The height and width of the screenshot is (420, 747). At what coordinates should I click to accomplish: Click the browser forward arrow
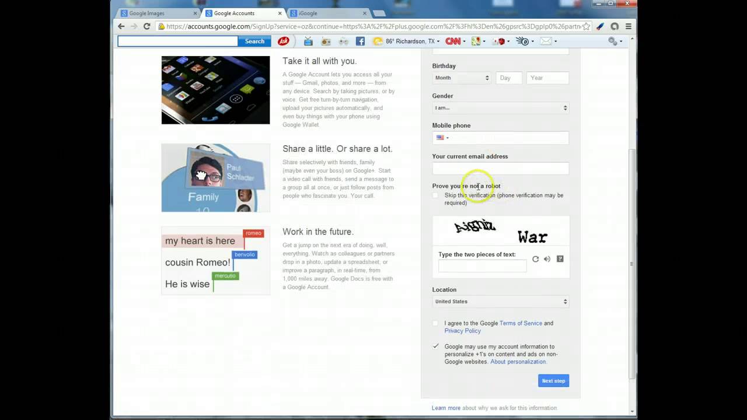pyautogui.click(x=134, y=26)
